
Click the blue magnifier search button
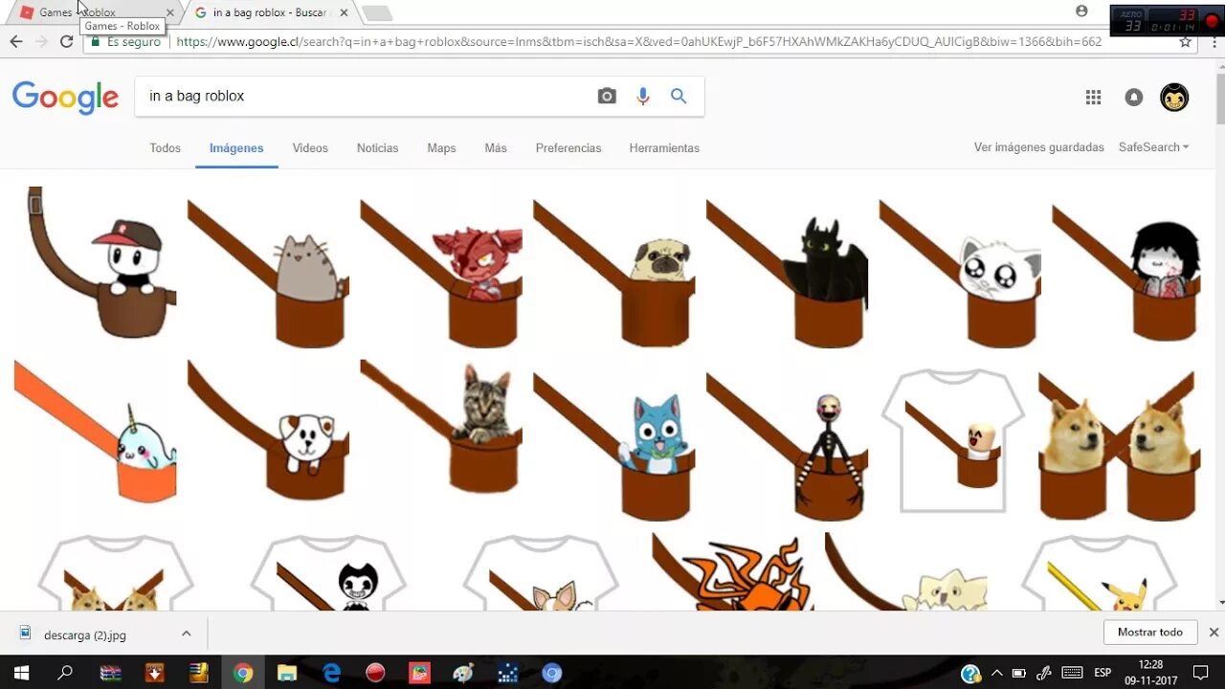point(679,96)
